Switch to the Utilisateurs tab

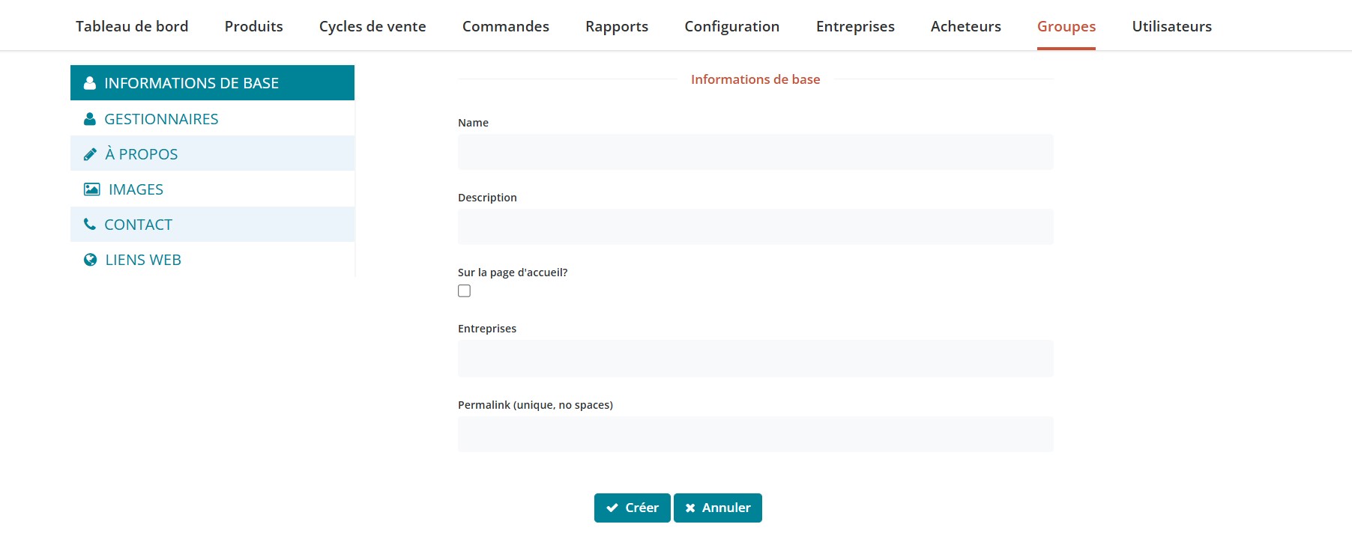click(1171, 26)
